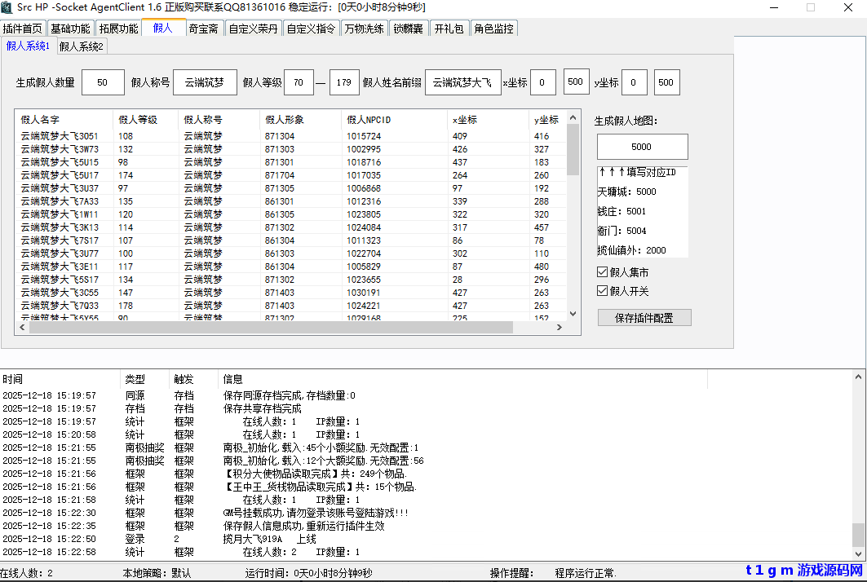
Task: Toggle the 假人集市 checkbox
Action: [x=601, y=271]
